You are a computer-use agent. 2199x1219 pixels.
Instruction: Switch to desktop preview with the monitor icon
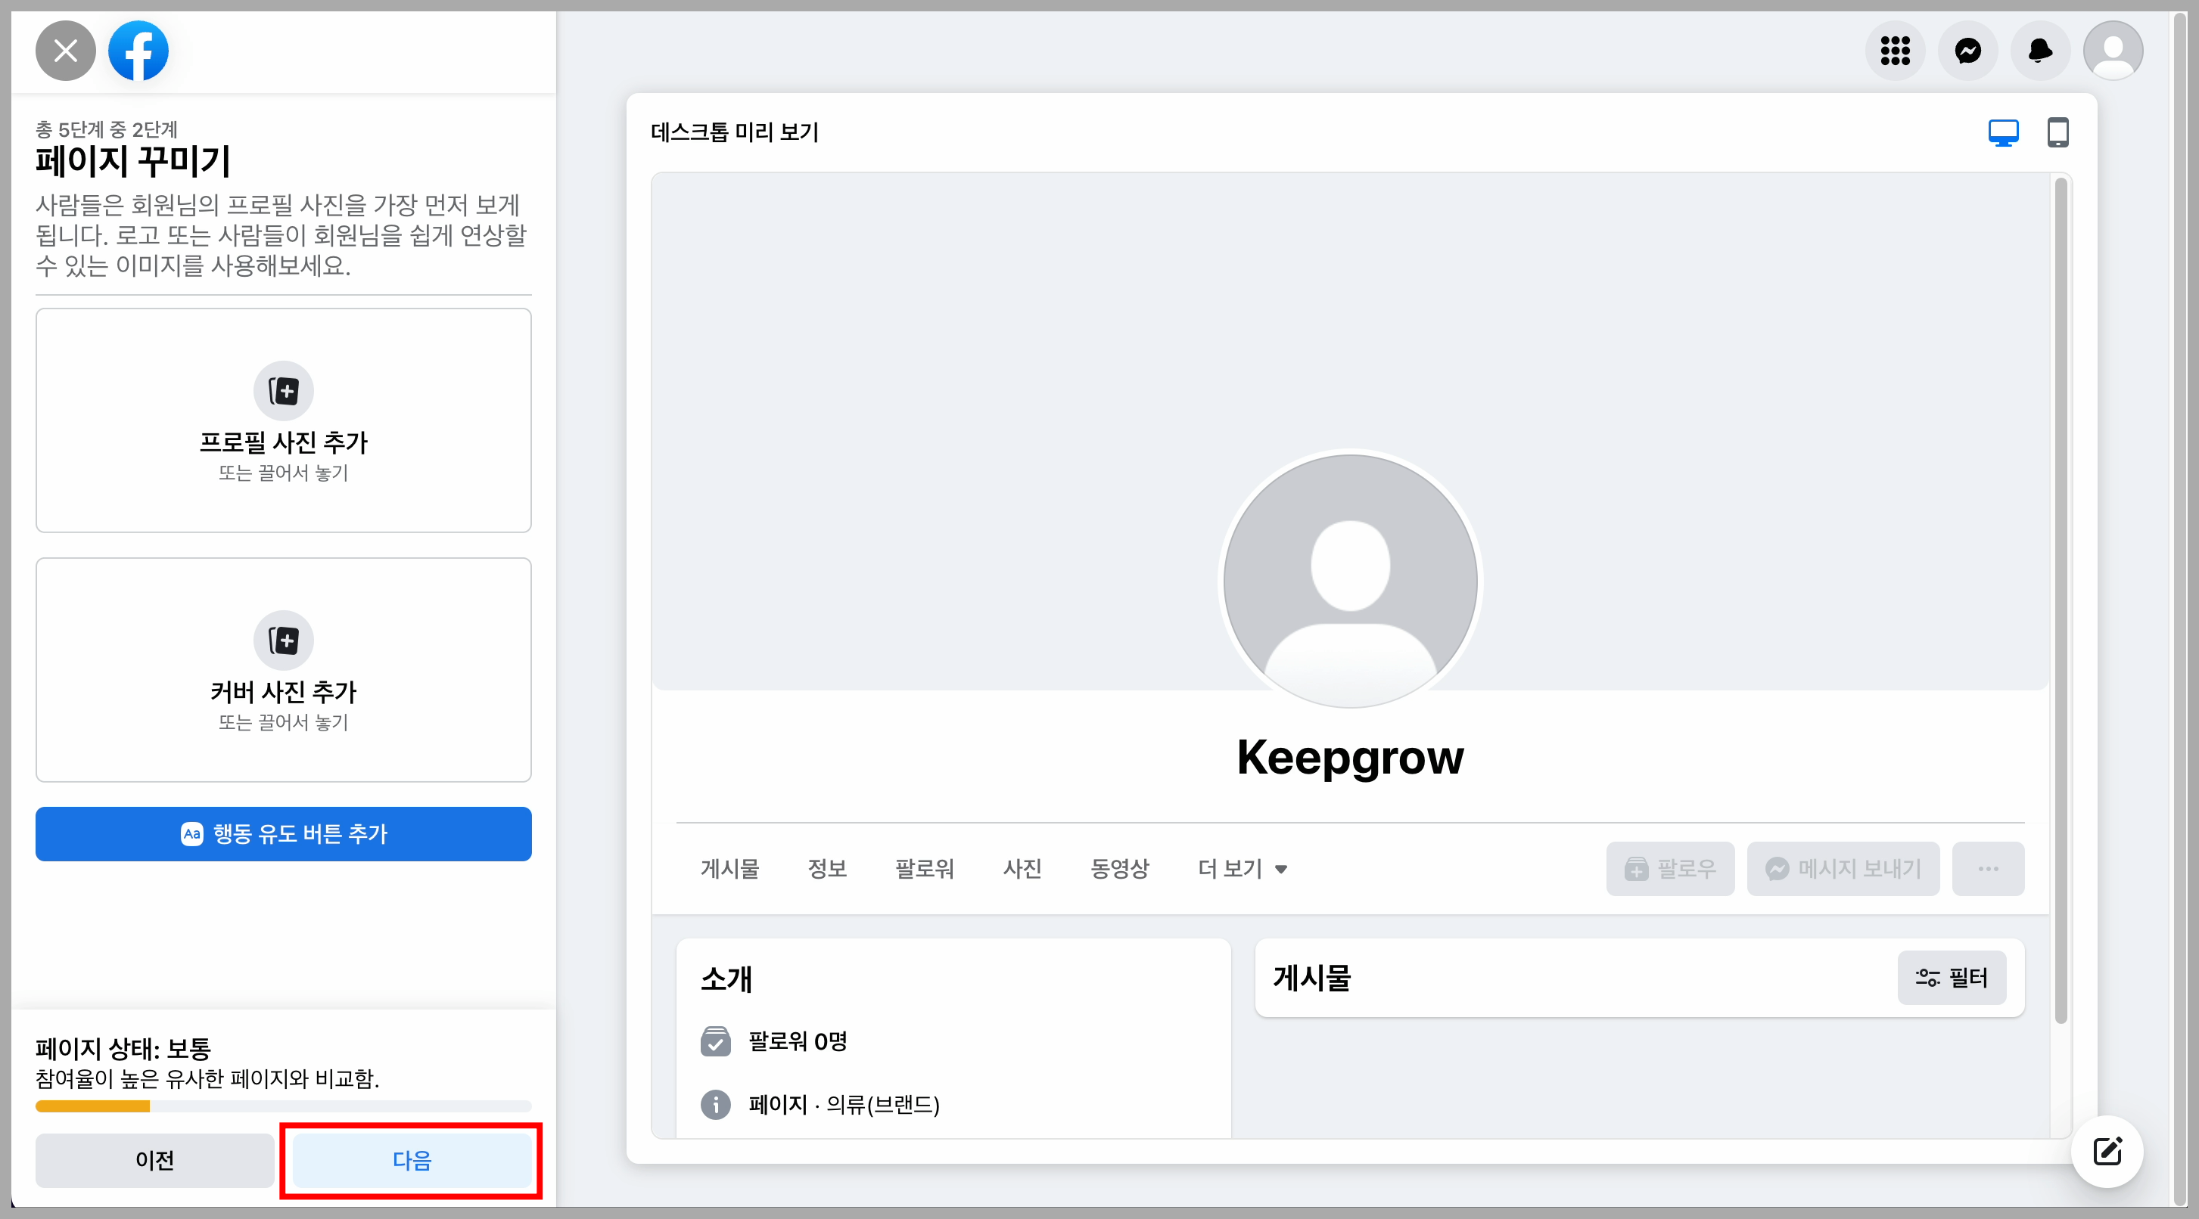[2004, 133]
